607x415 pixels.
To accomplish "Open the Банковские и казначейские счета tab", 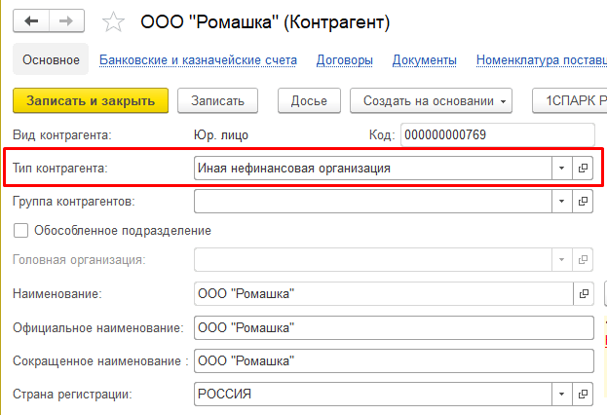I will pyautogui.click(x=198, y=60).
